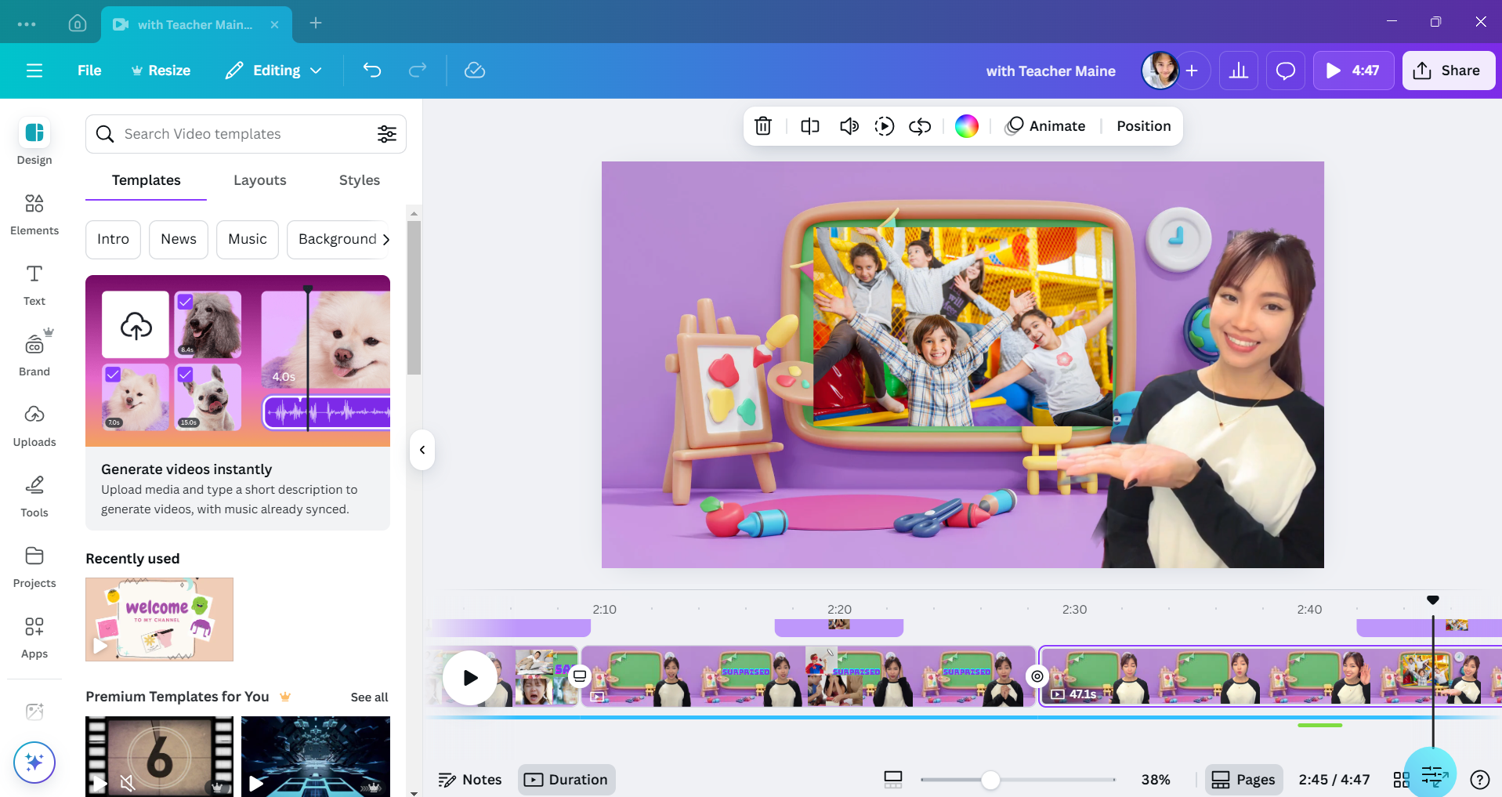The image size is (1502, 797).
Task: Open the Apps panel
Action: coord(34,637)
